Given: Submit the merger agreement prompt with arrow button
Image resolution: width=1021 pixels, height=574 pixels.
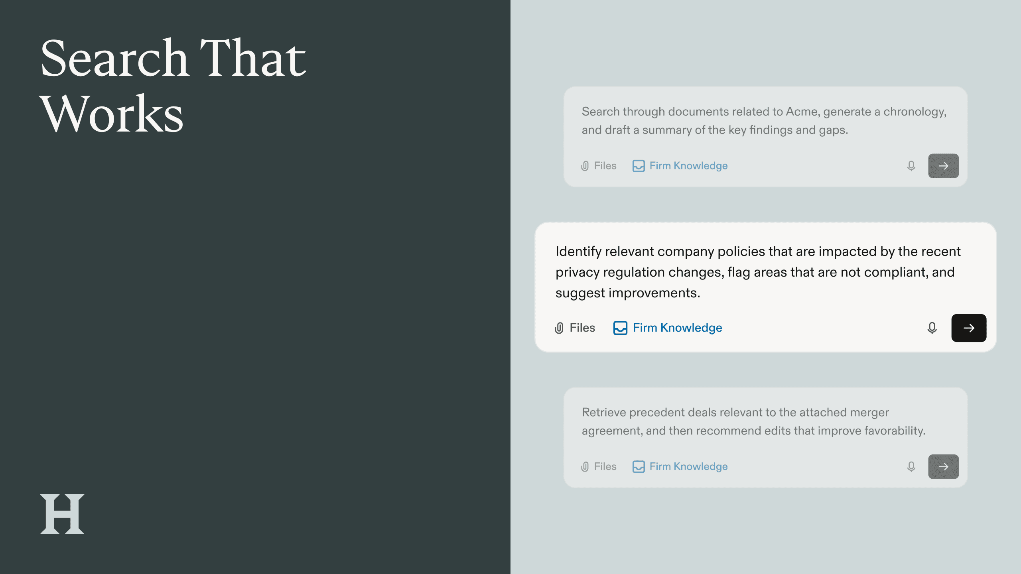Looking at the screenshot, I should (943, 466).
